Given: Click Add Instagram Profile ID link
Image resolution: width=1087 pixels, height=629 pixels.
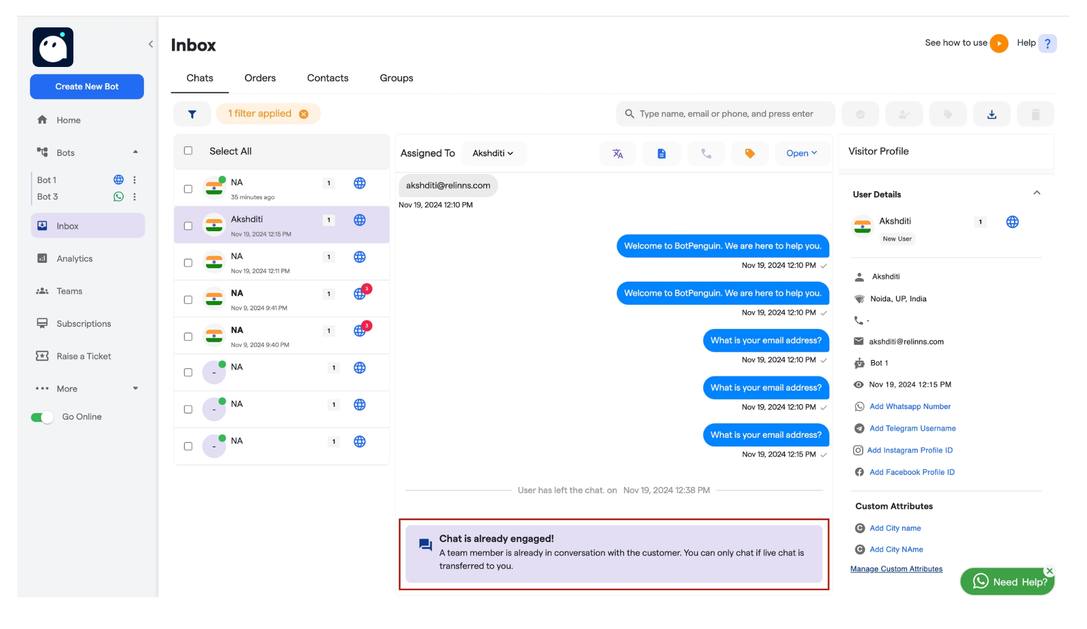Looking at the screenshot, I should pyautogui.click(x=910, y=450).
